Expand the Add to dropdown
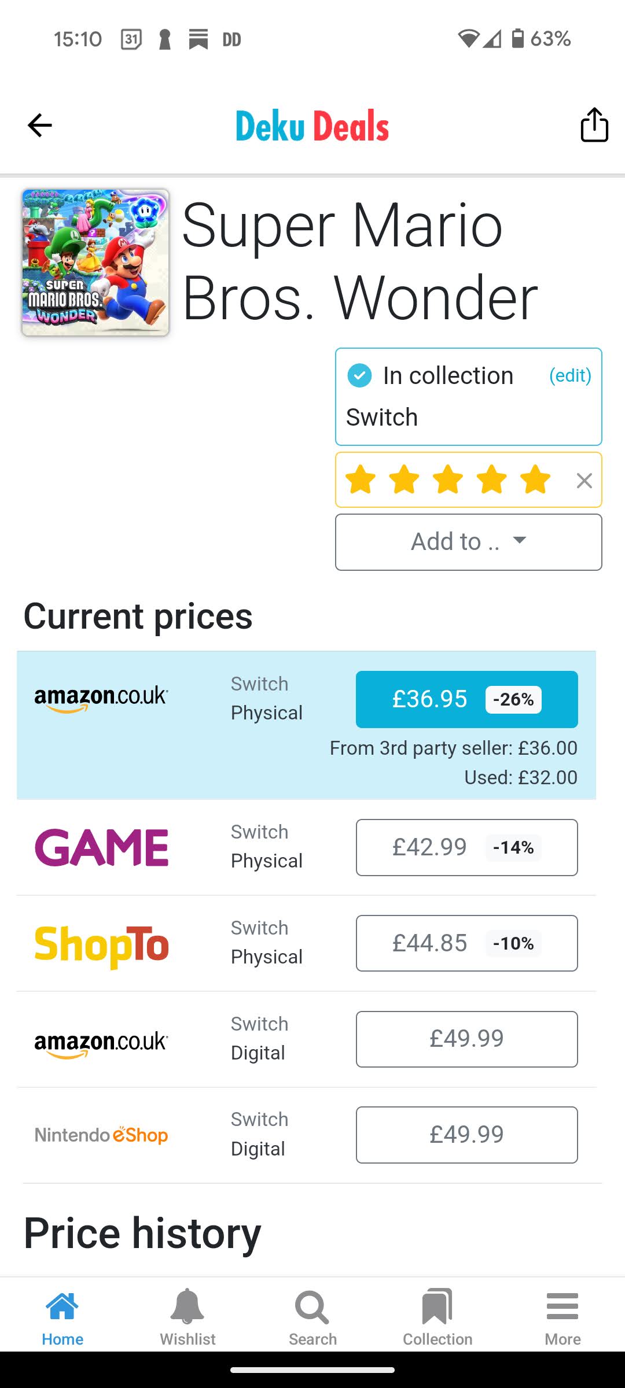 point(469,542)
